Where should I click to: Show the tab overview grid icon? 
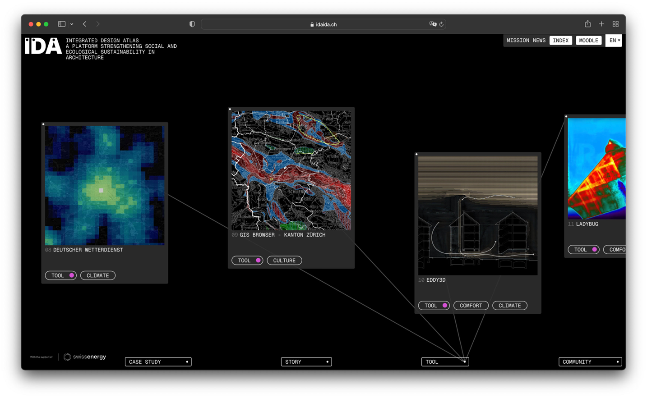[x=615, y=24]
